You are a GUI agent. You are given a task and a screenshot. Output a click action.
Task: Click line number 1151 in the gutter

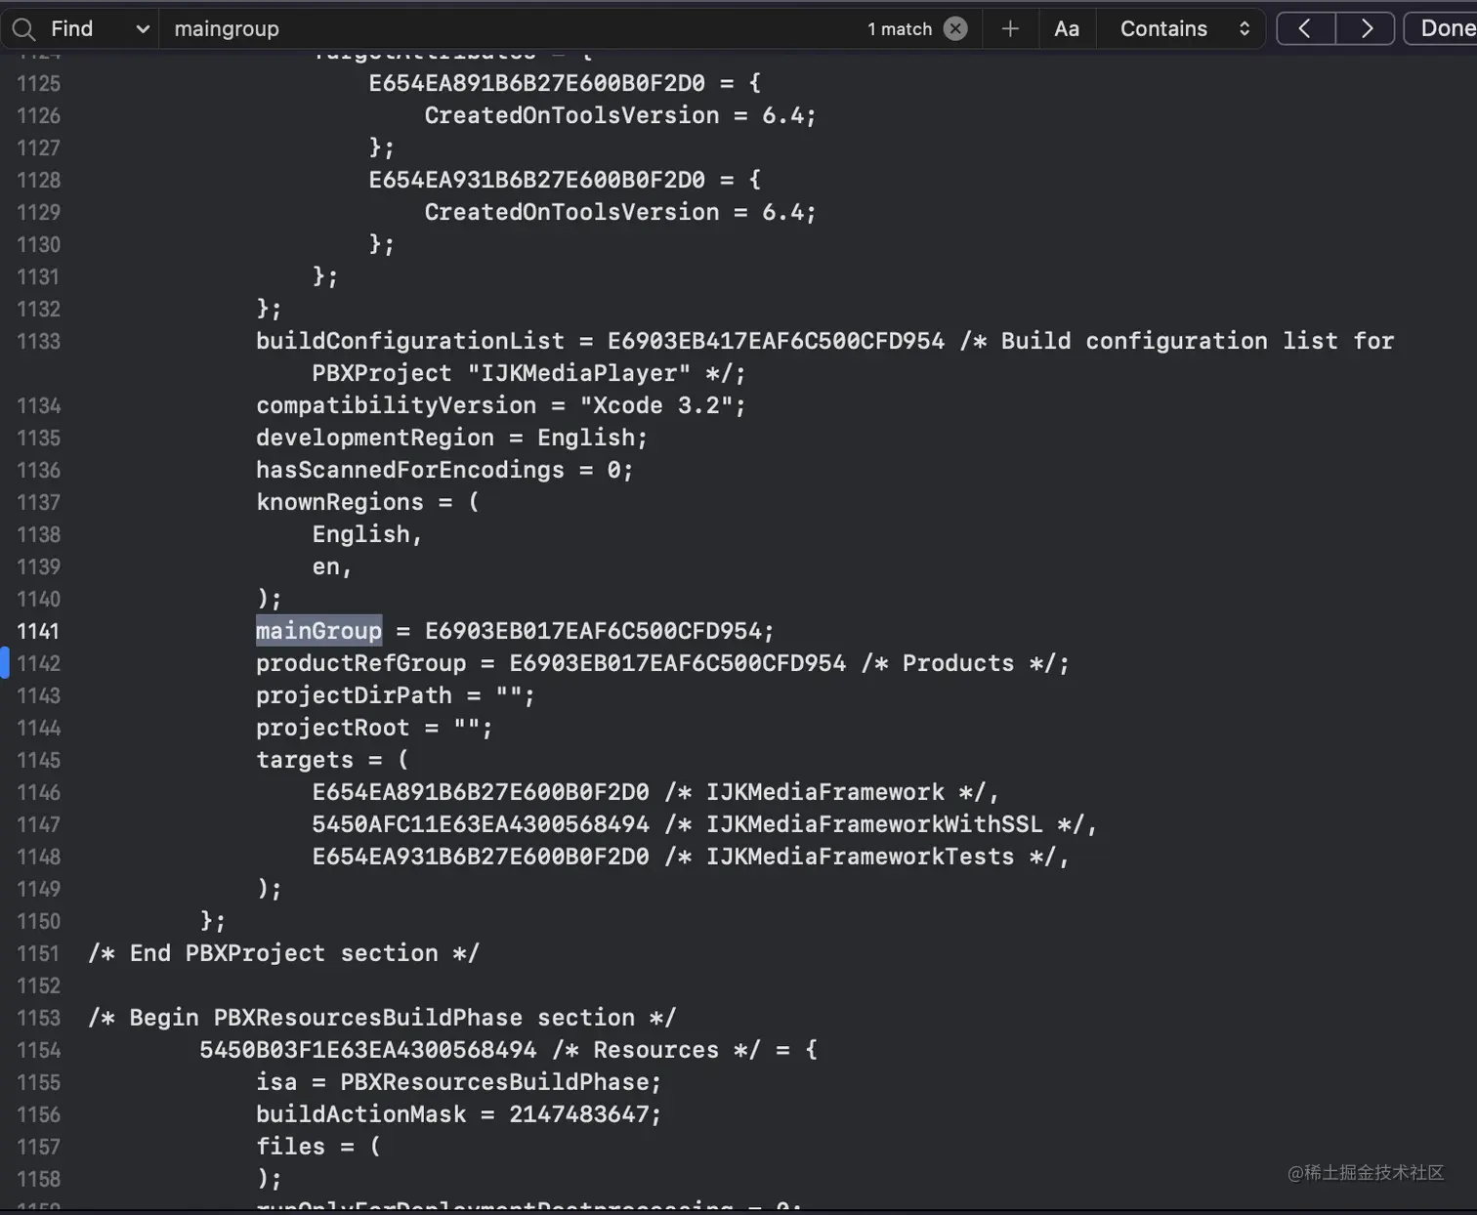38,953
